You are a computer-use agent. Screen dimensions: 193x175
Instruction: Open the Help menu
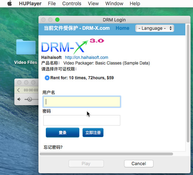[x=135, y=4]
